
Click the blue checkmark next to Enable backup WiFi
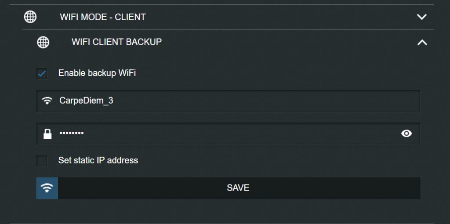click(42, 74)
